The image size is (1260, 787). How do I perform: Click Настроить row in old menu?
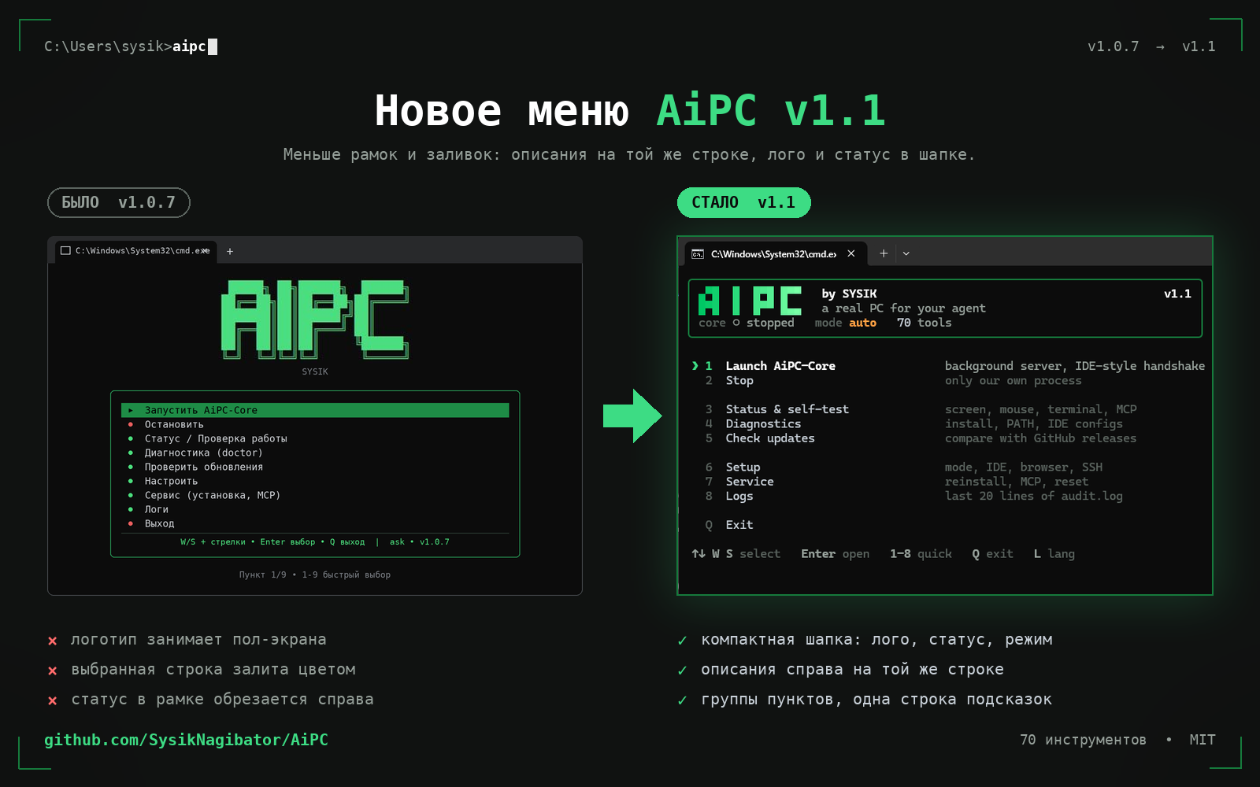pyautogui.click(x=171, y=481)
